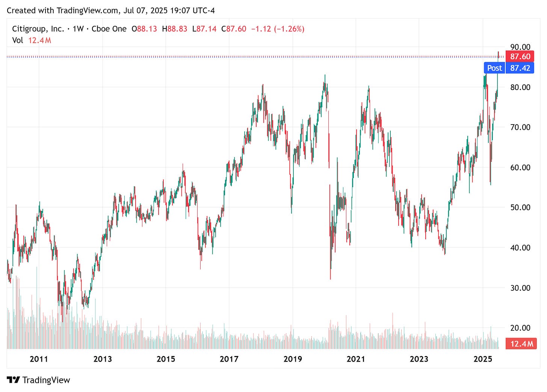
Task: Toggle post-market pricing via Post badge
Action: (x=494, y=68)
